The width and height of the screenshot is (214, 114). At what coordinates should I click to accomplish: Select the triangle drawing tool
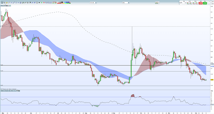(51, 3)
